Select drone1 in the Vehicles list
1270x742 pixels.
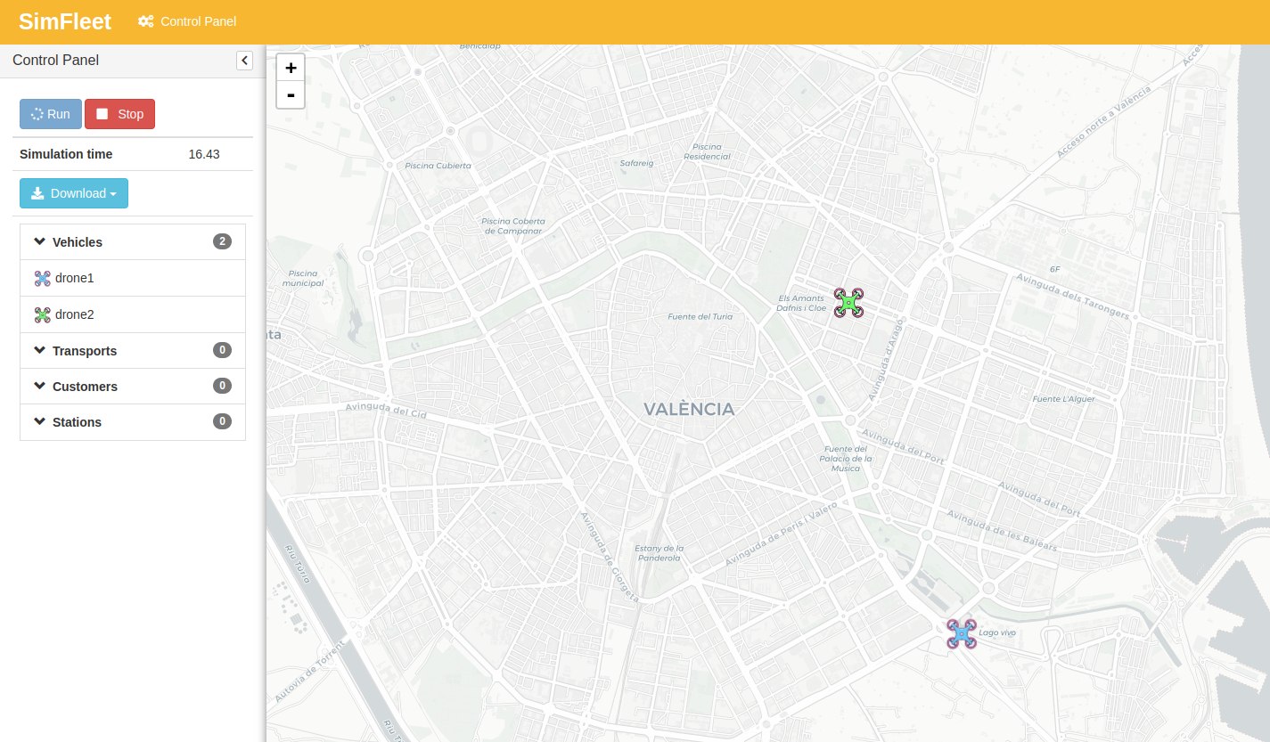click(133, 279)
